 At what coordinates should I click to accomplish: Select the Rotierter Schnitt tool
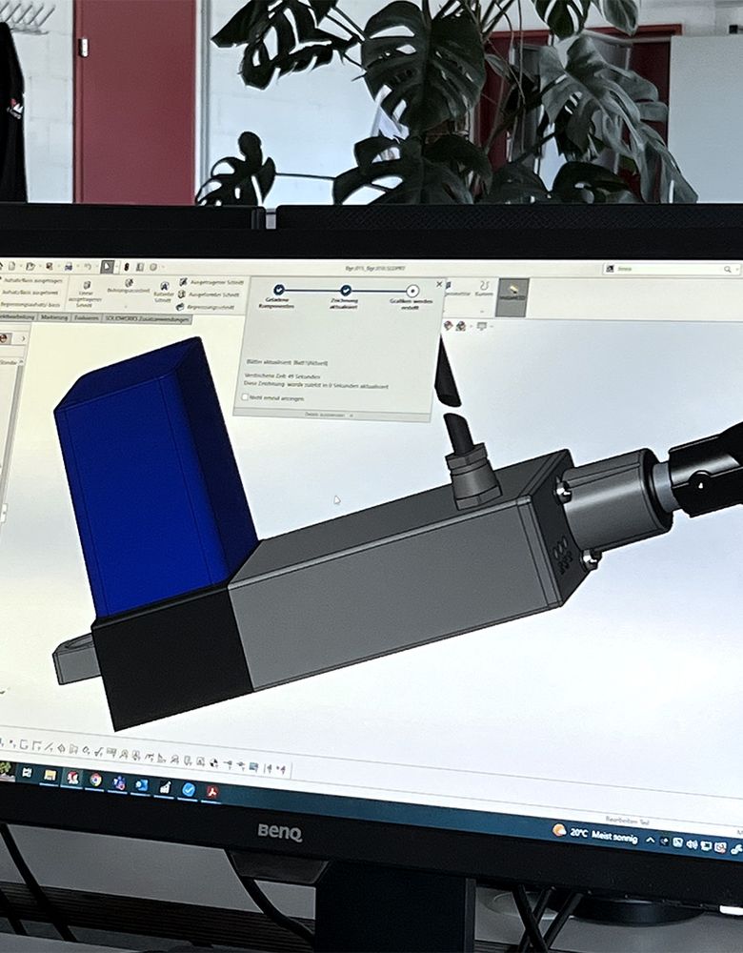tap(164, 291)
